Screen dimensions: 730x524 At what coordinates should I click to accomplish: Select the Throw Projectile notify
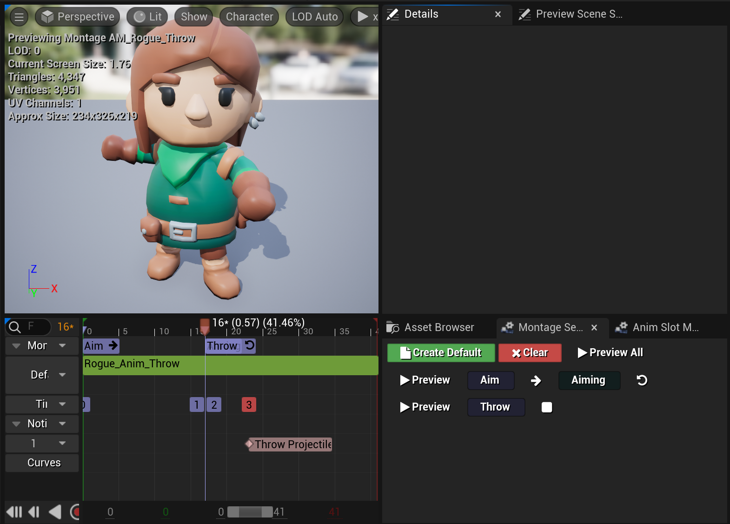point(289,444)
